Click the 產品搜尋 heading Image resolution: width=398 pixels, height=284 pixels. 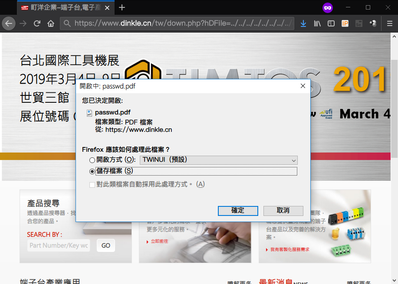coord(43,203)
